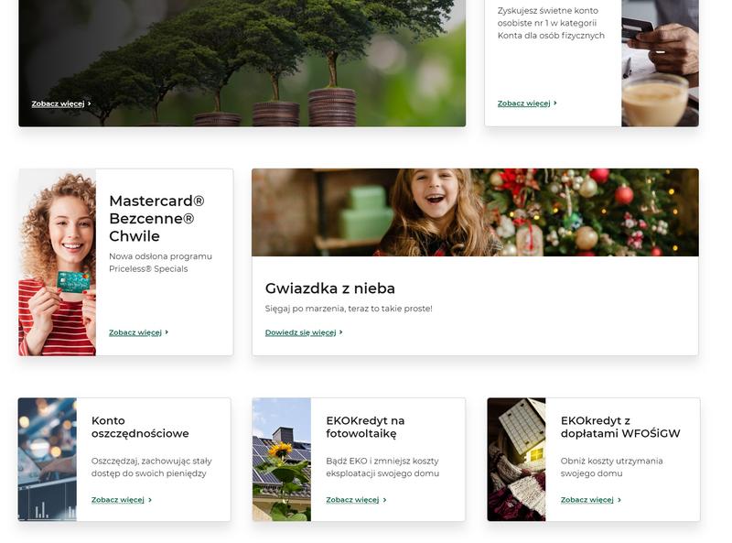Click the chevron arrow in the fotowoltaika card

pos(385,501)
